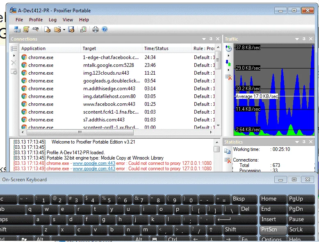319x242 pixels.
Task: Open the Traffic pane header dropdown arrow
Action: click(297, 39)
